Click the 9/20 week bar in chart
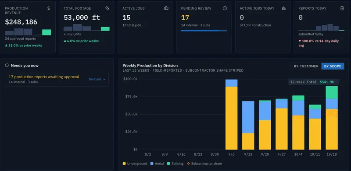351x171 pixels. click(265, 125)
